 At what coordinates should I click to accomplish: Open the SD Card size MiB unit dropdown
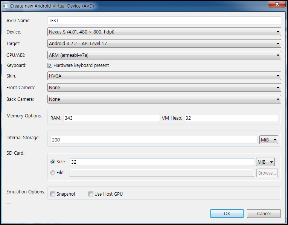(x=265, y=162)
